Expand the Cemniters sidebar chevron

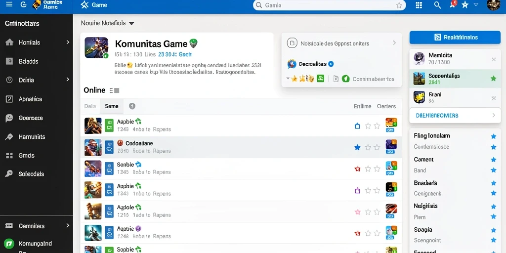(x=68, y=225)
